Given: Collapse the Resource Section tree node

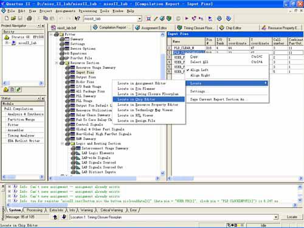Looking at the screenshot, I should click(x=57, y=63).
